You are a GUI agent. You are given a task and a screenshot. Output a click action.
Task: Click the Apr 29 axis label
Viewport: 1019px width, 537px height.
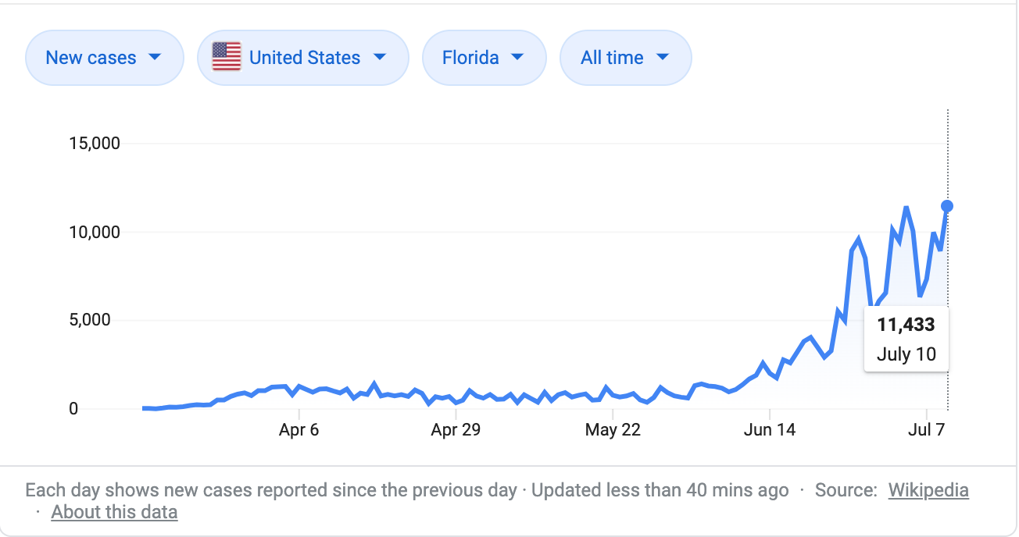tap(456, 430)
